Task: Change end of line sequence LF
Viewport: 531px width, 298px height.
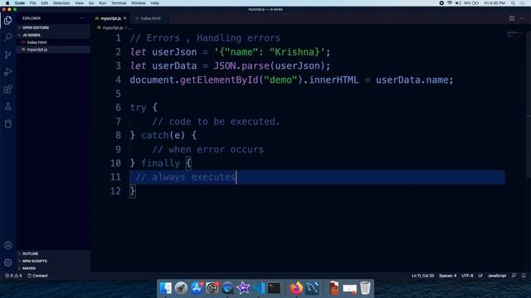Action: coord(480,276)
